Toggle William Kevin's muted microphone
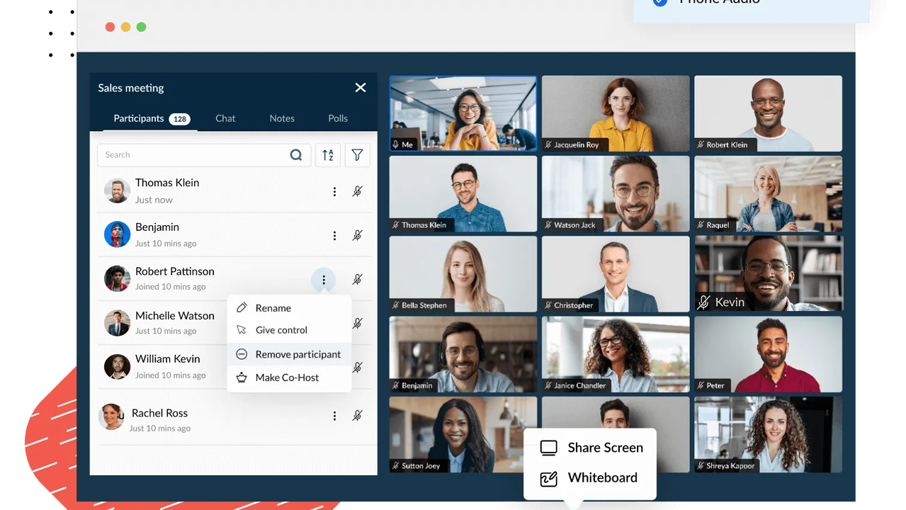 pyautogui.click(x=358, y=367)
